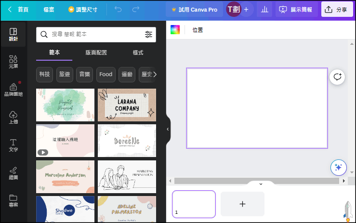Open the 元素 elements panel
The height and width of the screenshot is (223, 356).
coord(13,62)
